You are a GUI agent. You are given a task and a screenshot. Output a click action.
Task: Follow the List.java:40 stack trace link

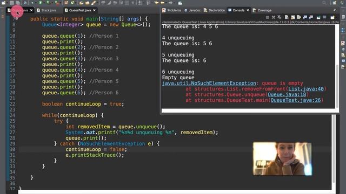pyautogui.click(x=306, y=89)
